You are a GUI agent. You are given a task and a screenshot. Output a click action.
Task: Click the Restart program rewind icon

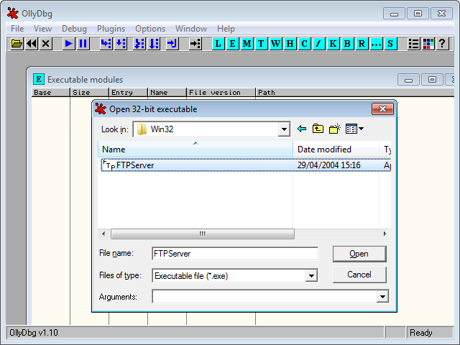click(32, 44)
